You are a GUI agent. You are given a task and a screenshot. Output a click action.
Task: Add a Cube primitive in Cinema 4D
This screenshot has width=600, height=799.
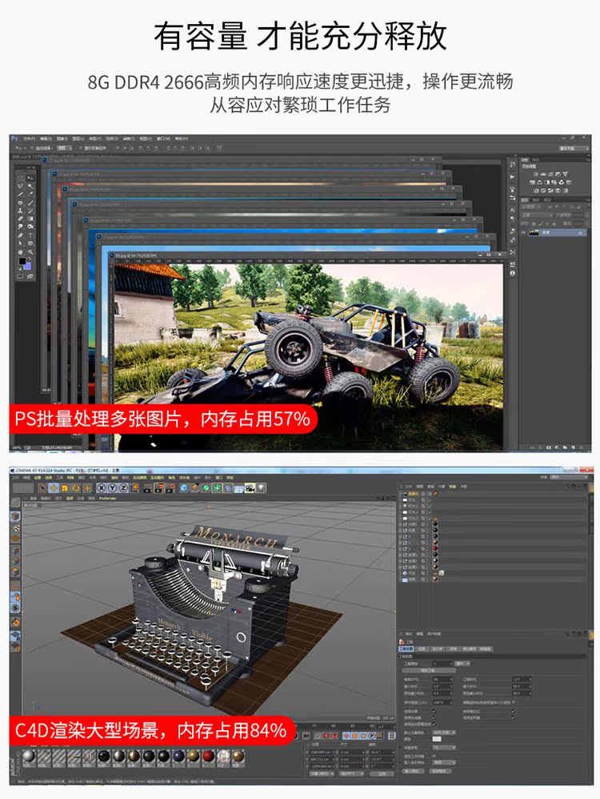[x=184, y=488]
